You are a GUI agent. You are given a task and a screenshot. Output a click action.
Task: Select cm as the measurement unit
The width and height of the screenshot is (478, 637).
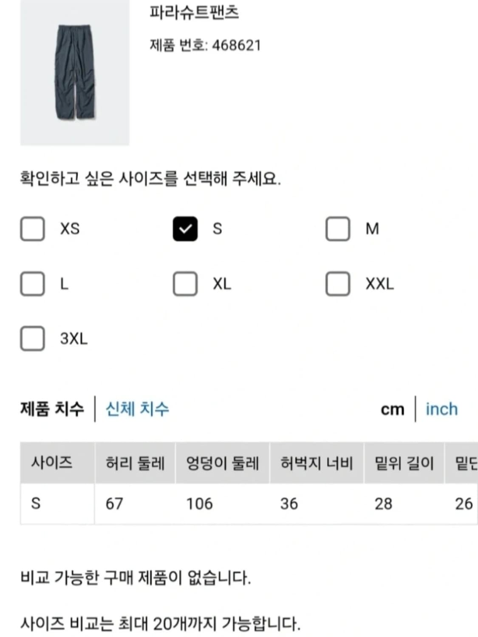pyautogui.click(x=392, y=408)
